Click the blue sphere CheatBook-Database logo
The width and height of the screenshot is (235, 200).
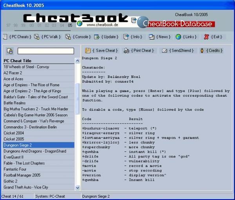pyautogui.click(x=143, y=22)
